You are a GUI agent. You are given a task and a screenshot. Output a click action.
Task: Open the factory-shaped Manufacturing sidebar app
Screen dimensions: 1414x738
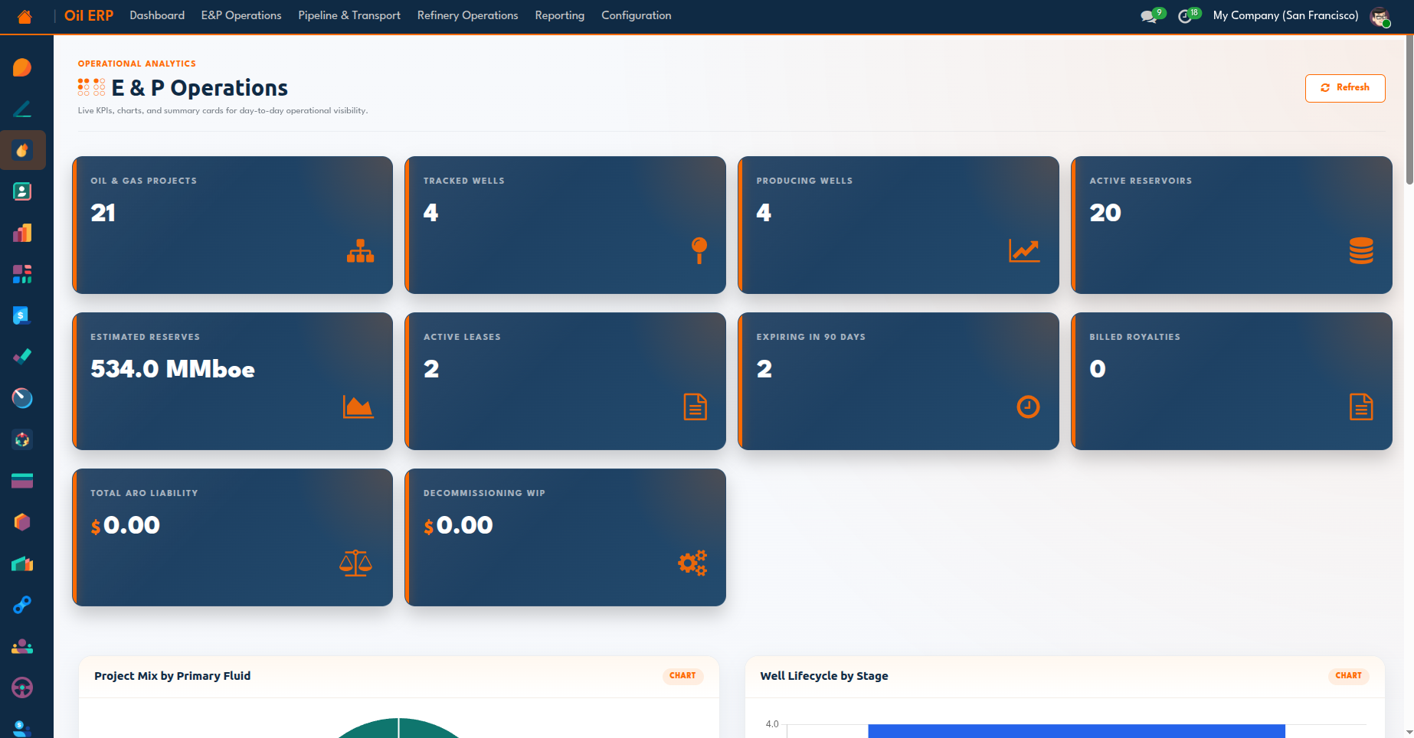(x=22, y=563)
